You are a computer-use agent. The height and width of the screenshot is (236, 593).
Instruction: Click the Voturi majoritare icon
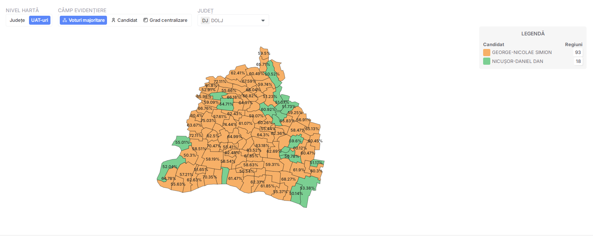[65, 20]
